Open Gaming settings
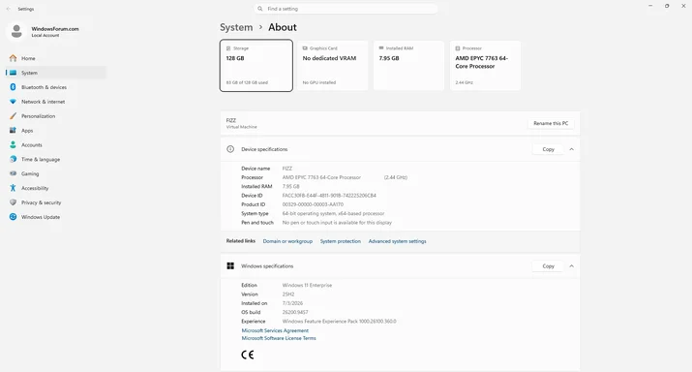The height and width of the screenshot is (372, 692). 55,173
